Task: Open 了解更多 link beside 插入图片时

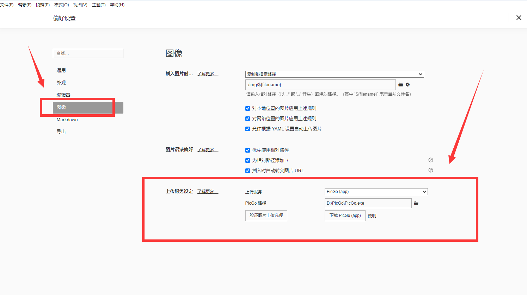Action: tap(208, 74)
